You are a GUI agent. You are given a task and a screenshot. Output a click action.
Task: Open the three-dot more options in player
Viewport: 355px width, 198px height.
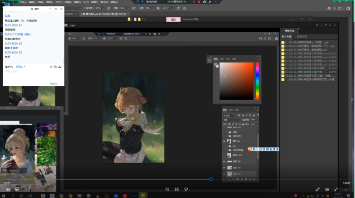pos(345,190)
